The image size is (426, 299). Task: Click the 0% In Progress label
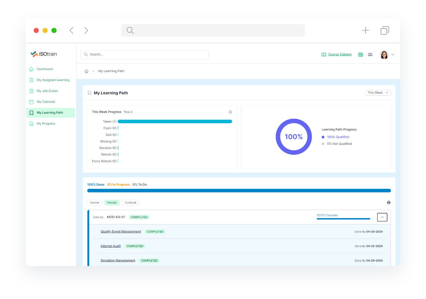[119, 185]
